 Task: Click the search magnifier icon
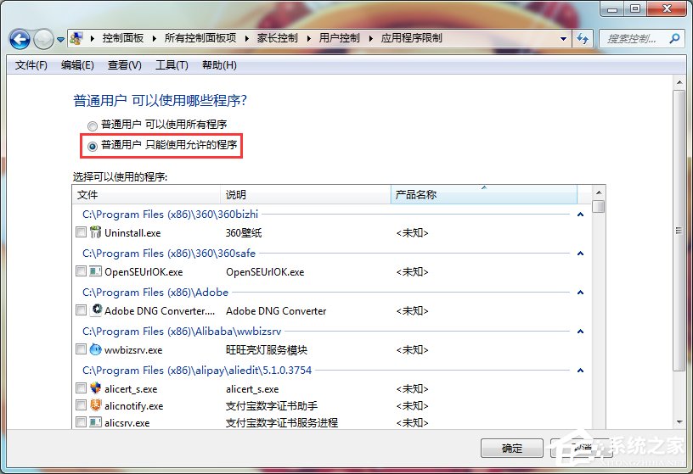pos(674,39)
